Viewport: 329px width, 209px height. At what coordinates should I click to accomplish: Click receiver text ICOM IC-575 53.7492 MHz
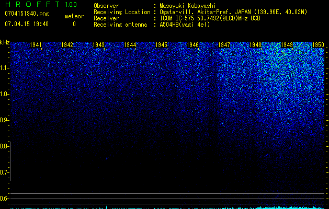pos(210,18)
